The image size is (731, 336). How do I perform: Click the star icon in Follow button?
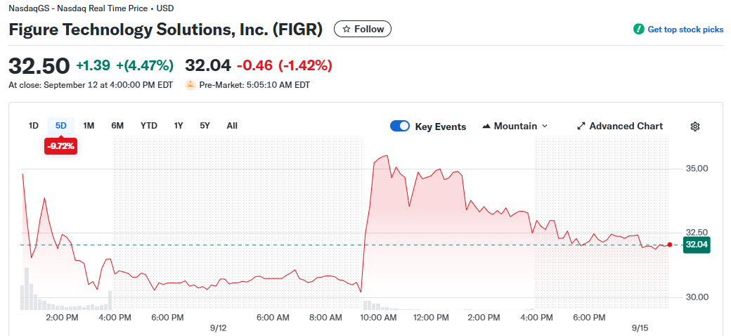tap(346, 29)
